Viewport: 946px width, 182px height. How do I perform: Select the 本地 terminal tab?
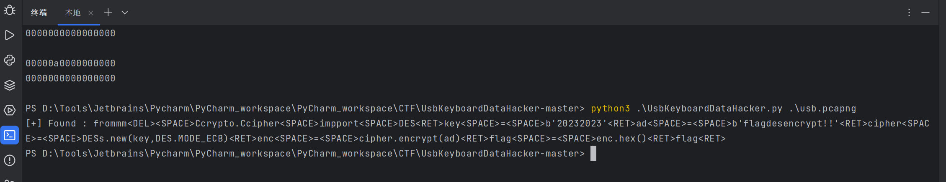(x=73, y=13)
